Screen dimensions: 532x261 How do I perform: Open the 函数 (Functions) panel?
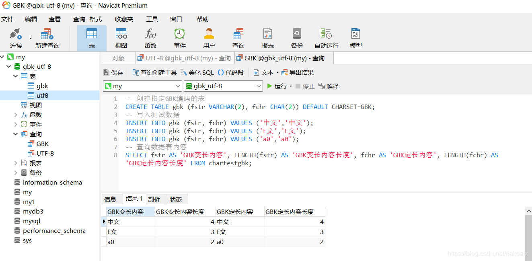click(x=150, y=37)
